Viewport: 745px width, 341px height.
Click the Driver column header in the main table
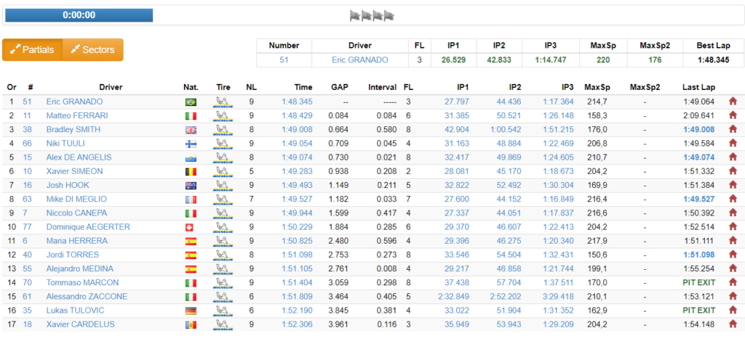[111, 87]
